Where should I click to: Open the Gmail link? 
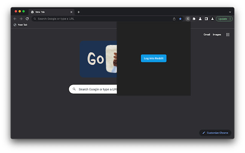[207, 35]
